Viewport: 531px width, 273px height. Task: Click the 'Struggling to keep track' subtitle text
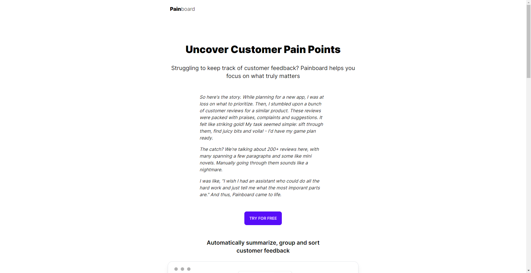click(x=263, y=72)
